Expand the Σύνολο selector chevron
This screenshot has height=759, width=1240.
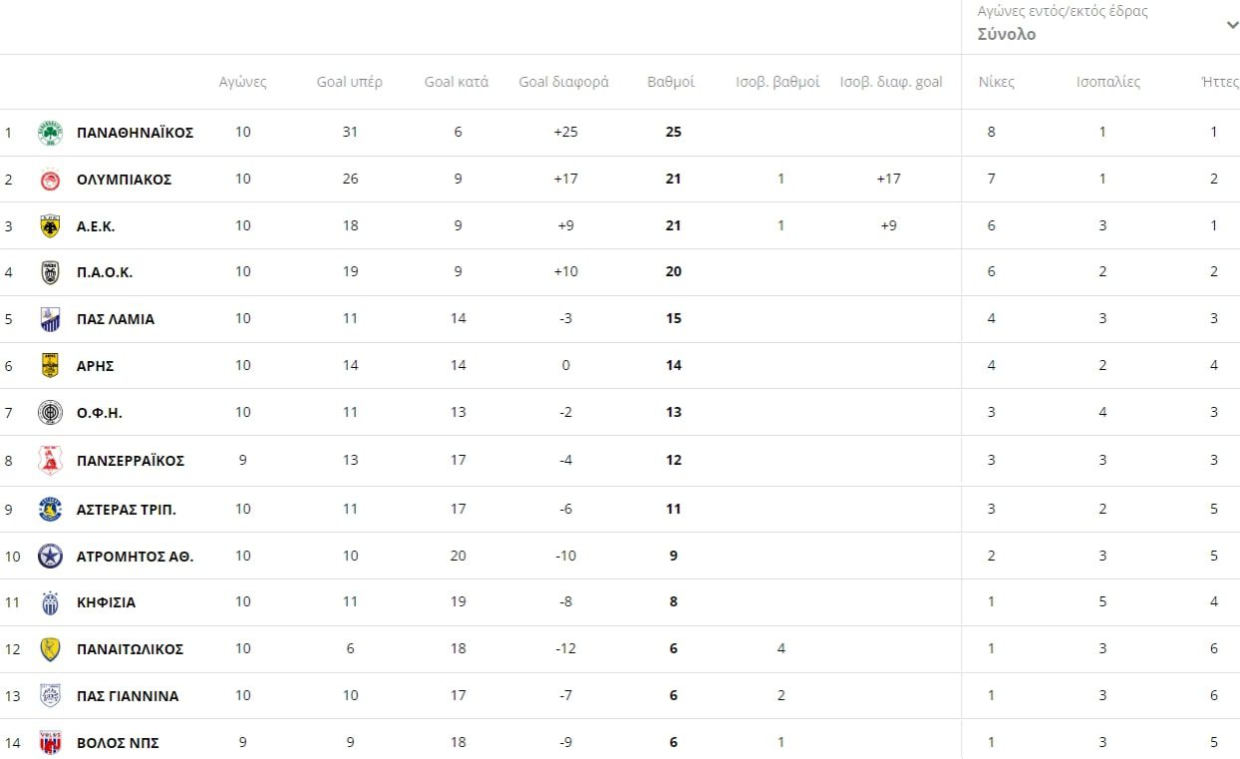tap(1232, 25)
